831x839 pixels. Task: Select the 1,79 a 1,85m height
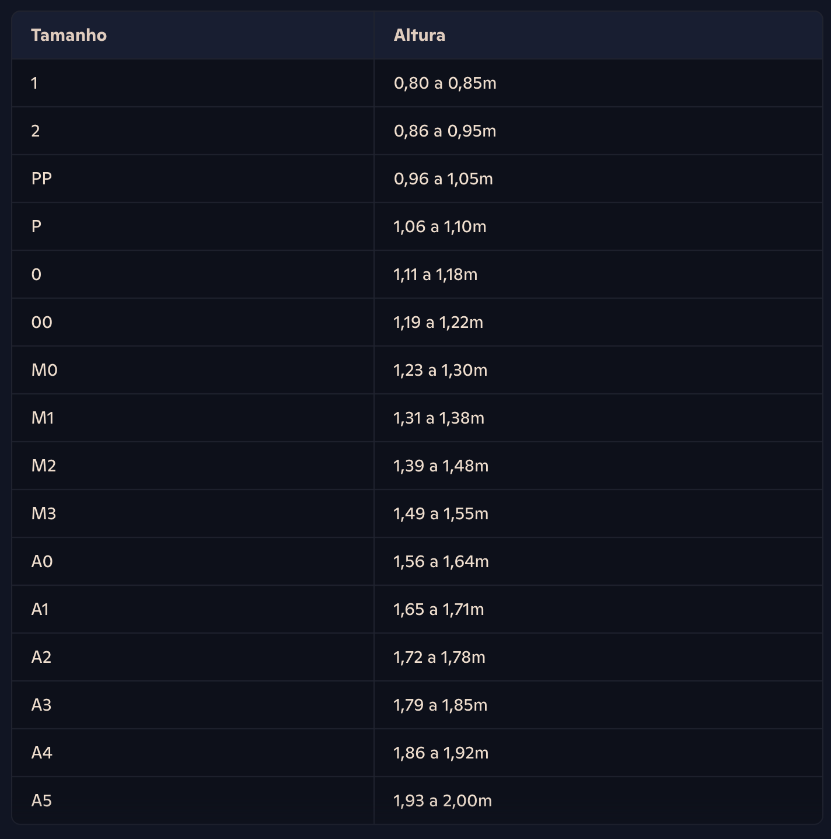[x=441, y=705]
